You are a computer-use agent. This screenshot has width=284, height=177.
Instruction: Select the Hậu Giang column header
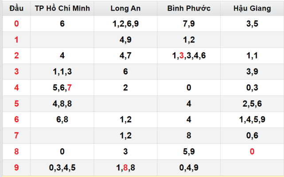tap(252, 8)
